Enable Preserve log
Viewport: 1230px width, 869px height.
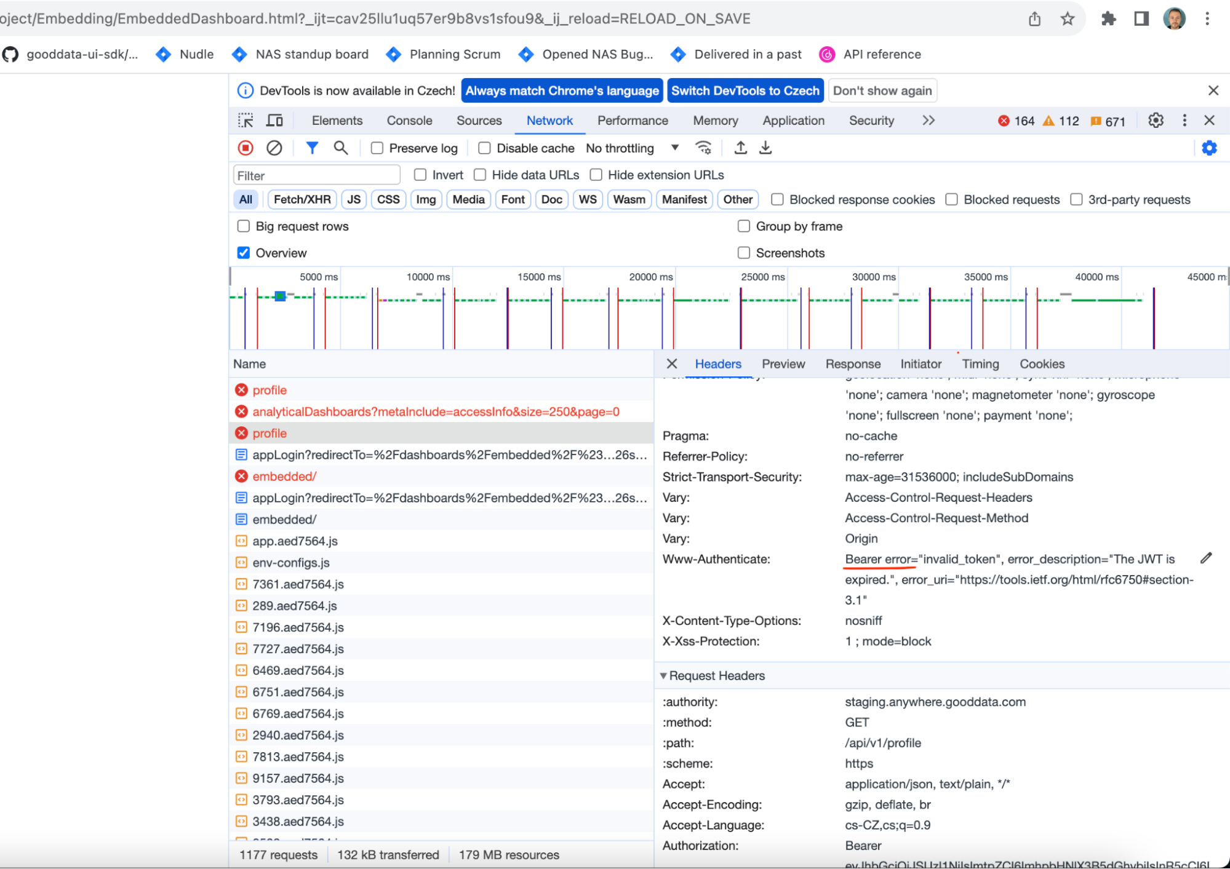[377, 148]
